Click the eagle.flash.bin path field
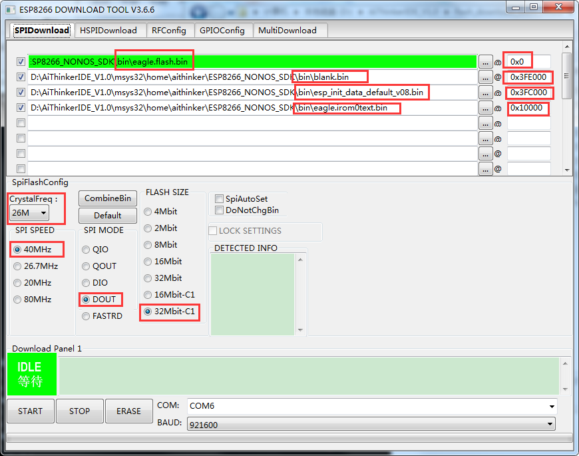 pos(253,62)
